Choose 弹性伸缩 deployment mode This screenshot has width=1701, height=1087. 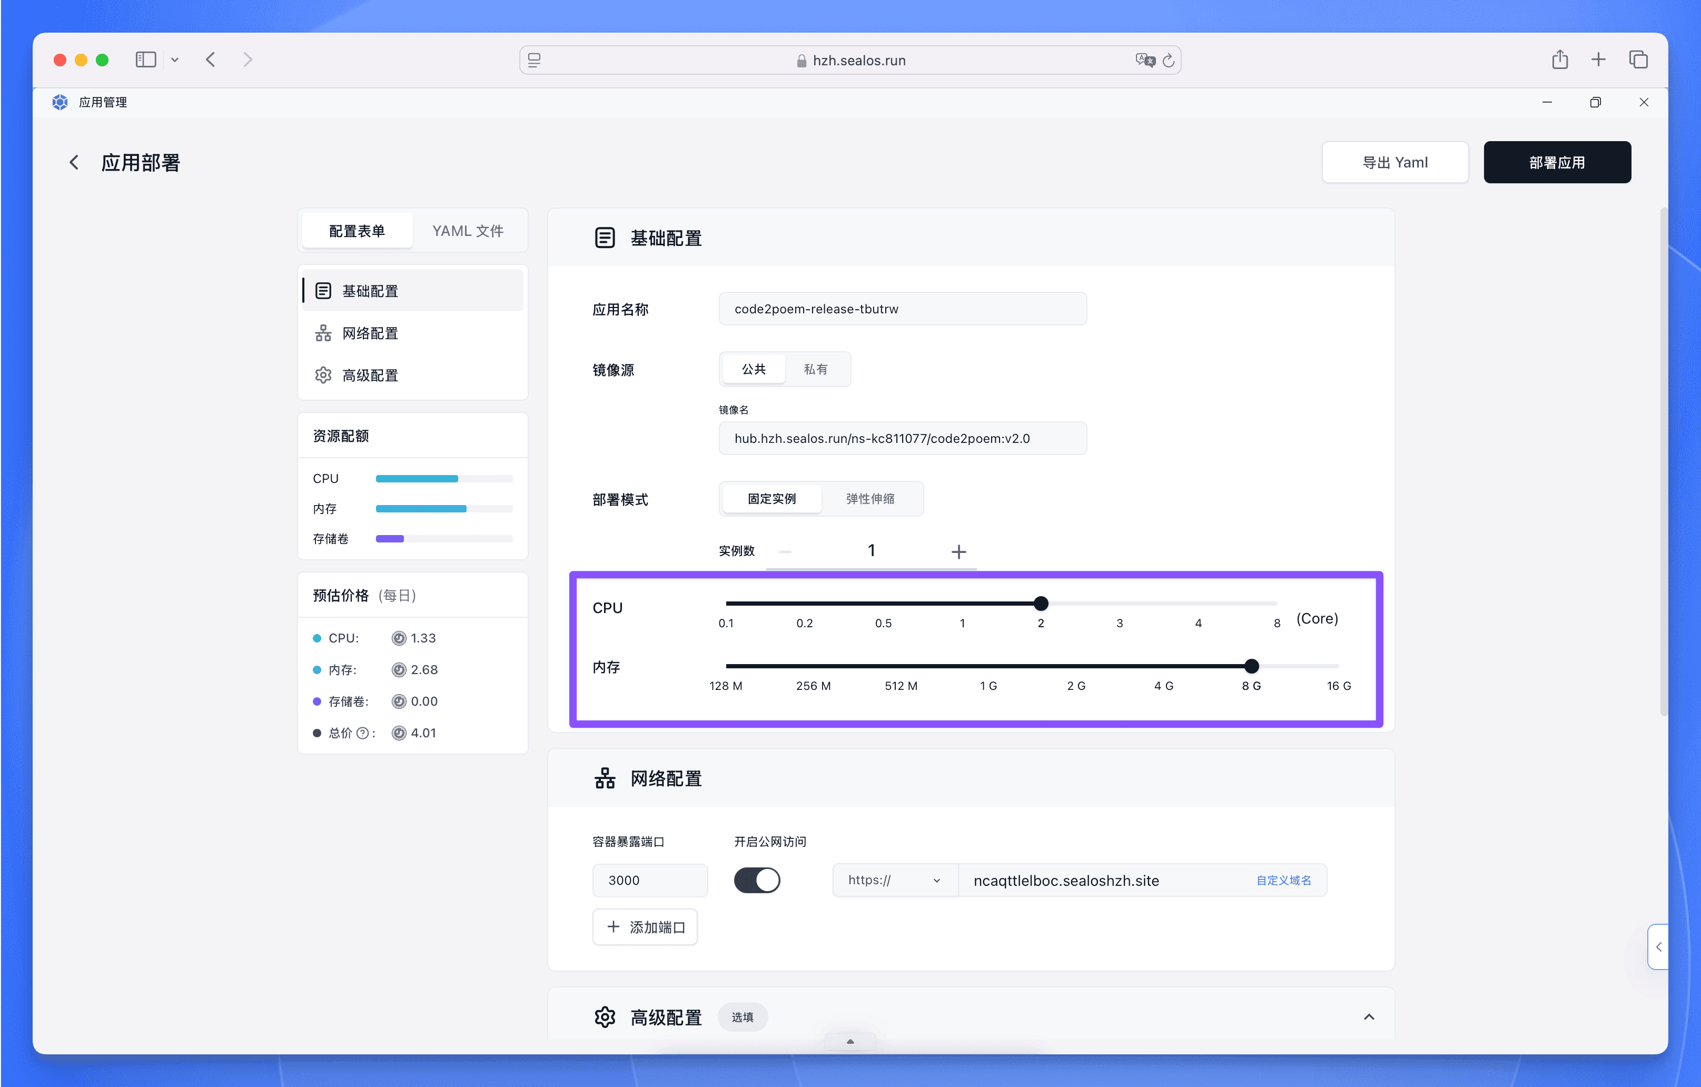click(871, 499)
